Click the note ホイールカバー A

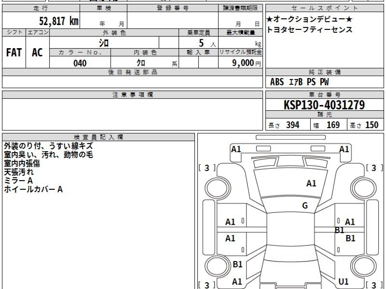point(33,189)
